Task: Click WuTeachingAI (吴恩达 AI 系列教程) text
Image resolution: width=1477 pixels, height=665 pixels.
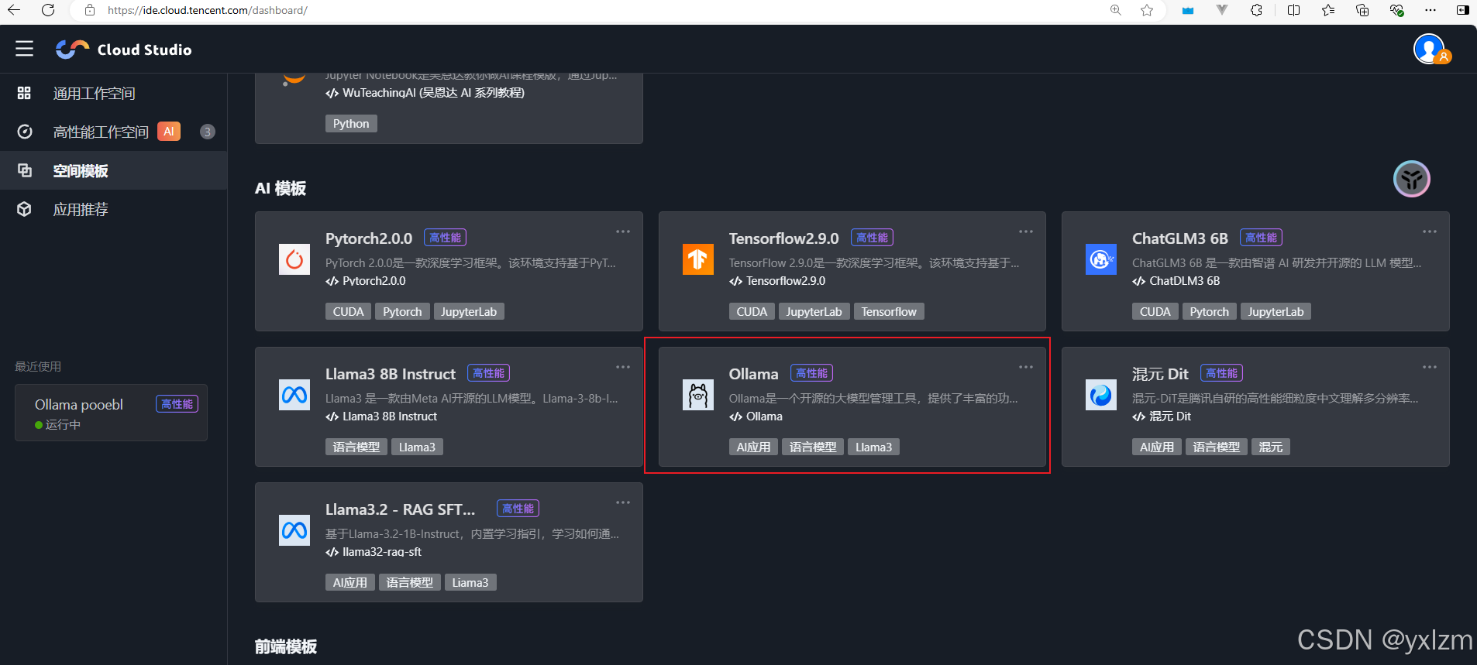Action: [434, 93]
